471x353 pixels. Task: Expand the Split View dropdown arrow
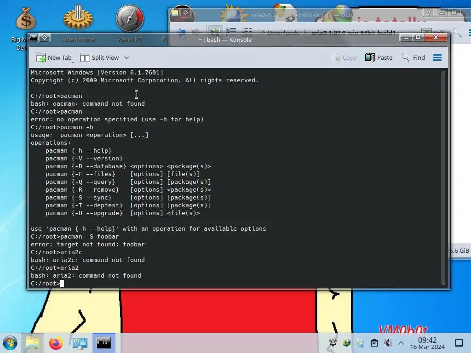pos(126,57)
